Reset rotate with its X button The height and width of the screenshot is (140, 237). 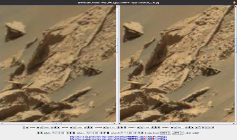(x=74, y=133)
